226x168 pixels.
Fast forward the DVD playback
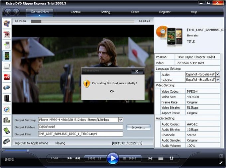click(x=70, y=158)
